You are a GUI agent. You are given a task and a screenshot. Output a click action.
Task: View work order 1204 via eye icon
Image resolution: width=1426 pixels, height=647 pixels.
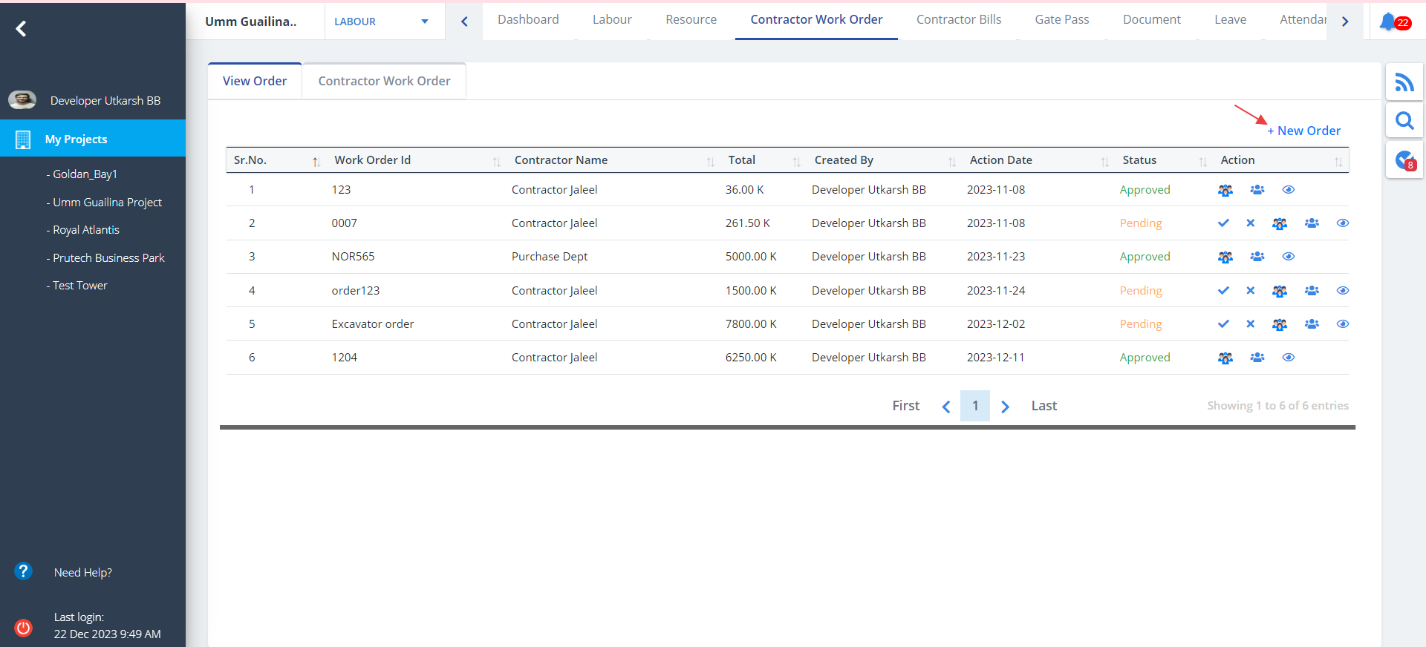click(x=1289, y=358)
